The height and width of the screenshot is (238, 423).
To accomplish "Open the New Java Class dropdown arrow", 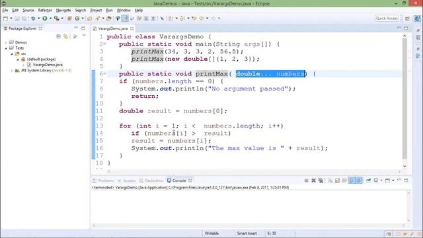I will (83, 19).
